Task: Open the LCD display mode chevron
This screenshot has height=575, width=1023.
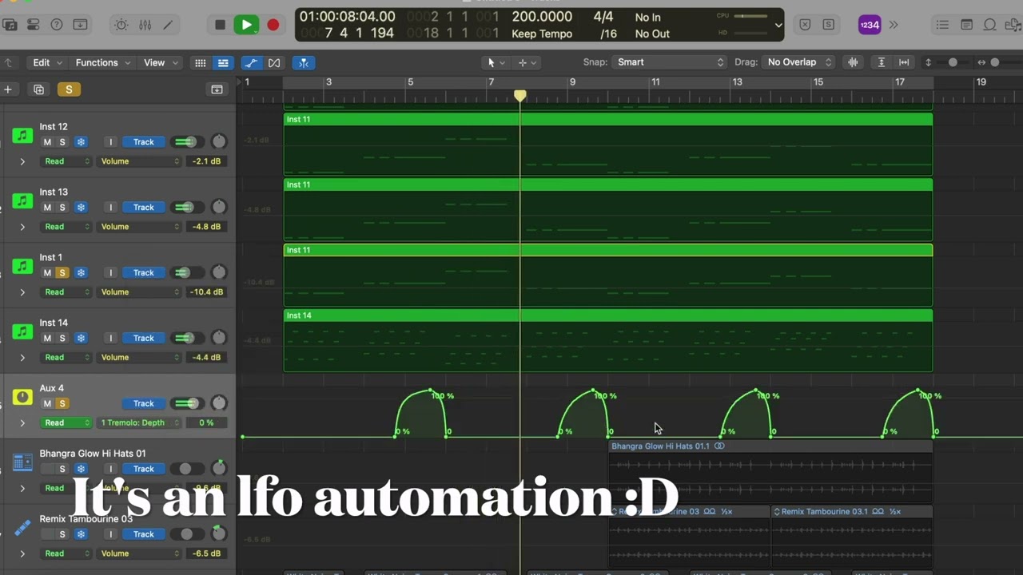Action: (778, 25)
